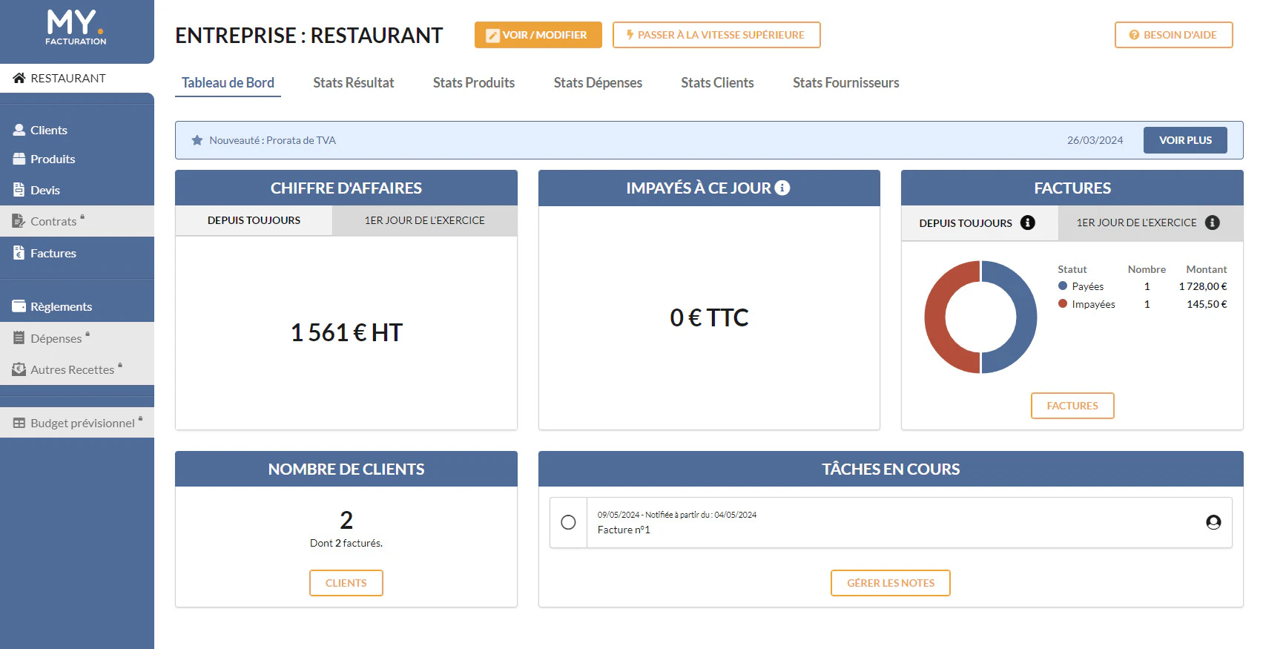Switch Factures view to 1er jour de l'exercice
This screenshot has height=649, width=1263.
point(1150,223)
